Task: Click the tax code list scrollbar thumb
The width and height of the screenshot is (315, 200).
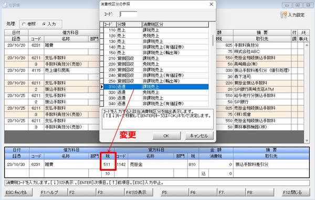Action: pos(213,41)
